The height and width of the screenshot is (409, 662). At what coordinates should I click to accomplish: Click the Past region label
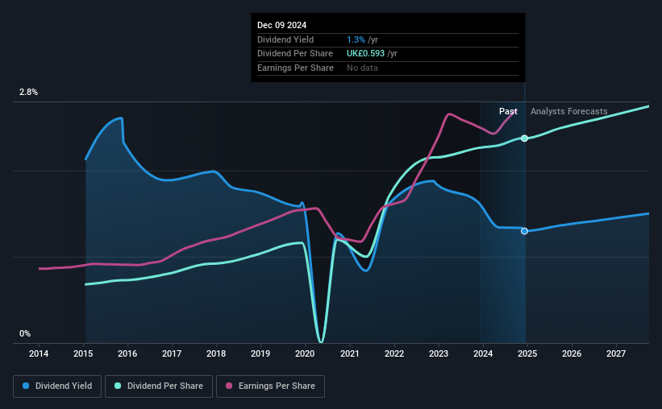pos(508,111)
